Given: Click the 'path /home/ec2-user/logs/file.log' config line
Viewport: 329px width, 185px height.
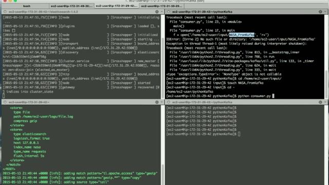Looking at the screenshot, I should coord(43,117).
